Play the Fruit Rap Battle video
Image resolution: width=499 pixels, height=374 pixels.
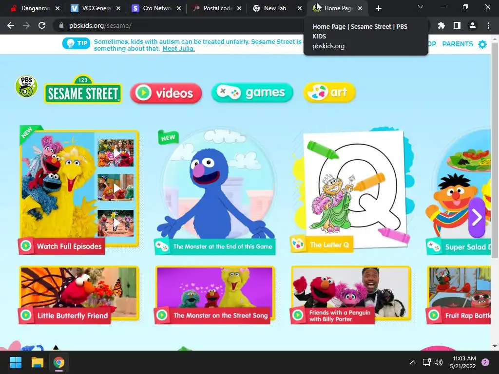coord(458,295)
